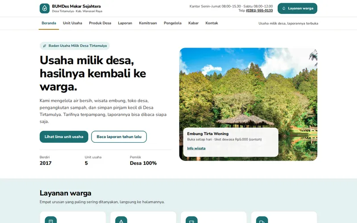
Task: Click the Unit usaha 5 value
Action: pos(86,163)
